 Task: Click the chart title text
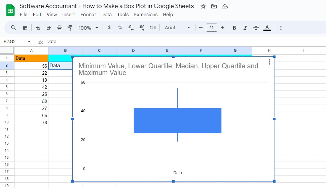pos(169,69)
